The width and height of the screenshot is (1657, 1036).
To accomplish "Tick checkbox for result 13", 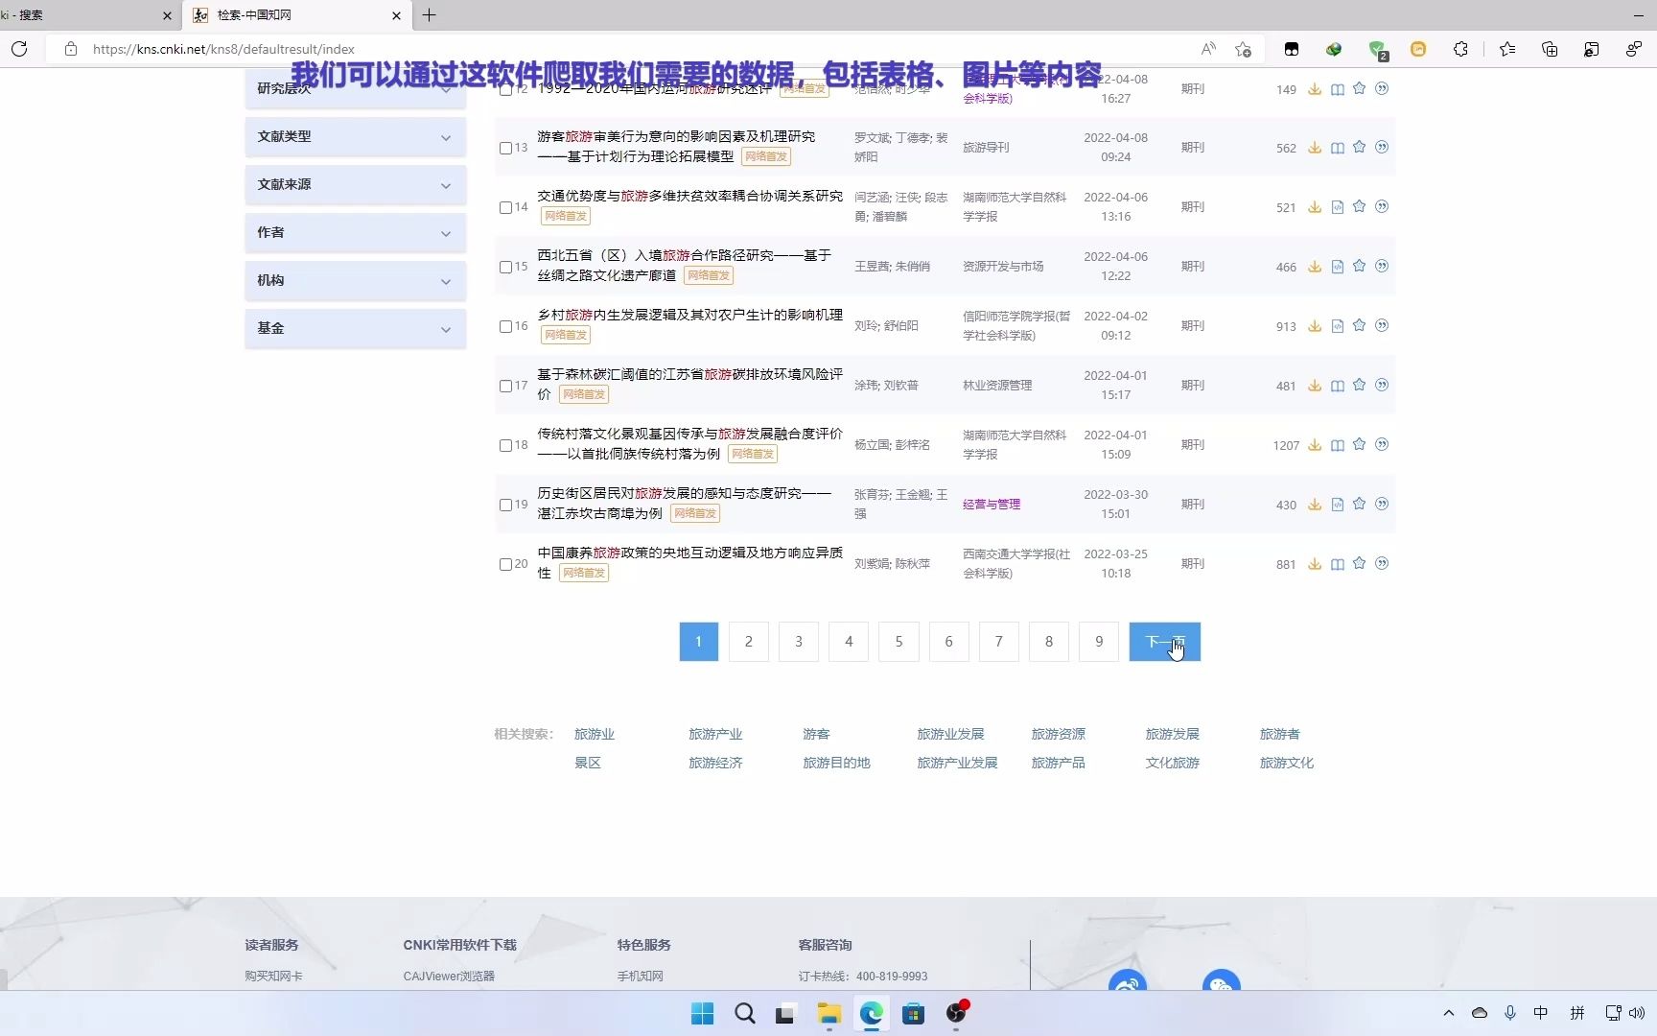I will tap(505, 148).
